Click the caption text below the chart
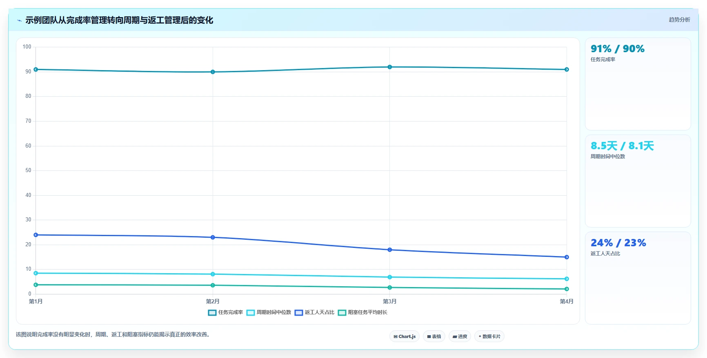This screenshot has width=707, height=358. pyautogui.click(x=113, y=334)
